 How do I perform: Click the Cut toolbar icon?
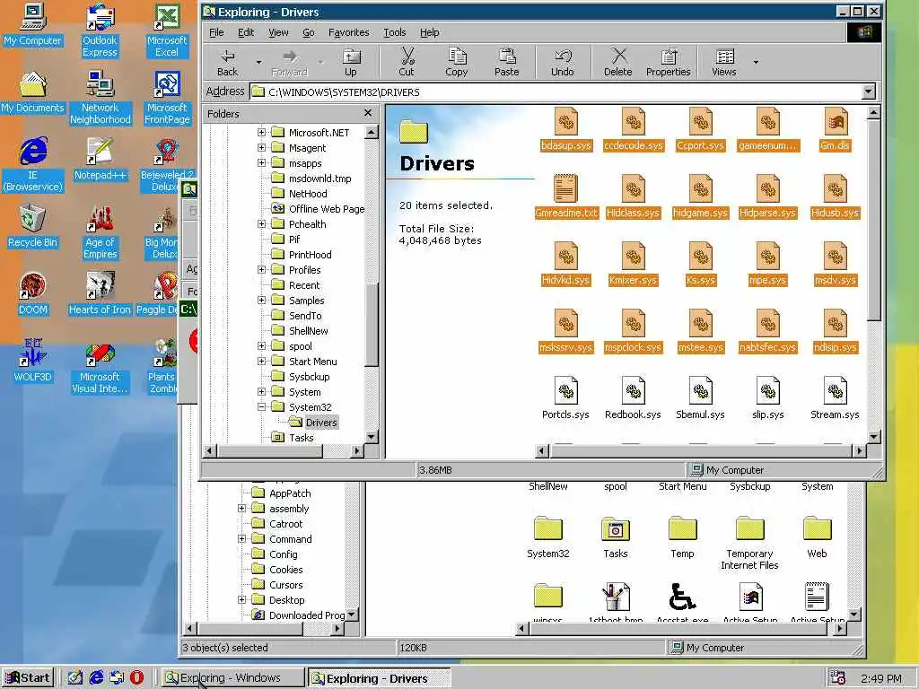click(x=407, y=63)
